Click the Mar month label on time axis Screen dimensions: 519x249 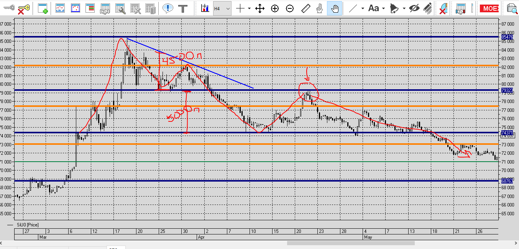point(43,237)
